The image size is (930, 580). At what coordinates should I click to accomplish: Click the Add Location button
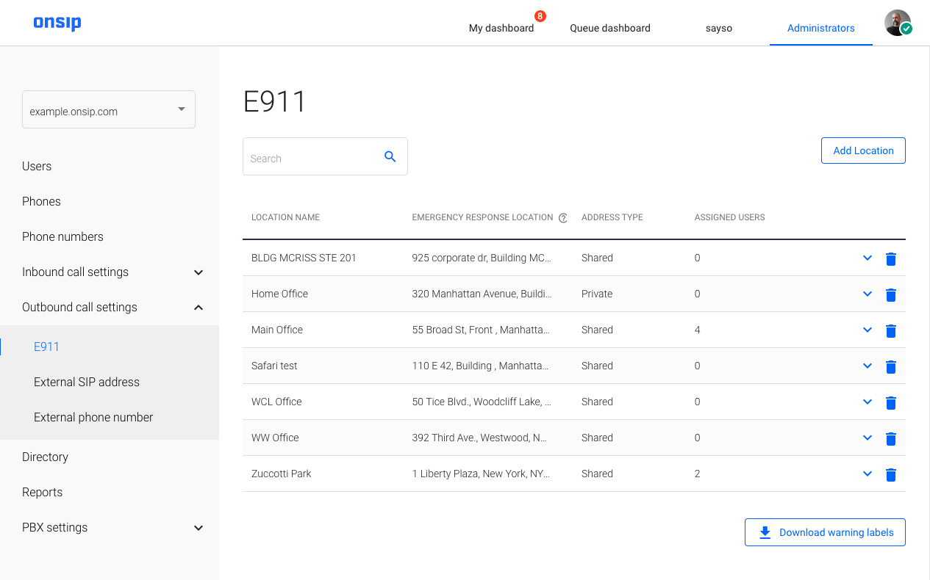pos(863,151)
